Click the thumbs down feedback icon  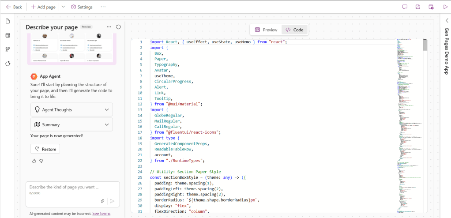41,161
